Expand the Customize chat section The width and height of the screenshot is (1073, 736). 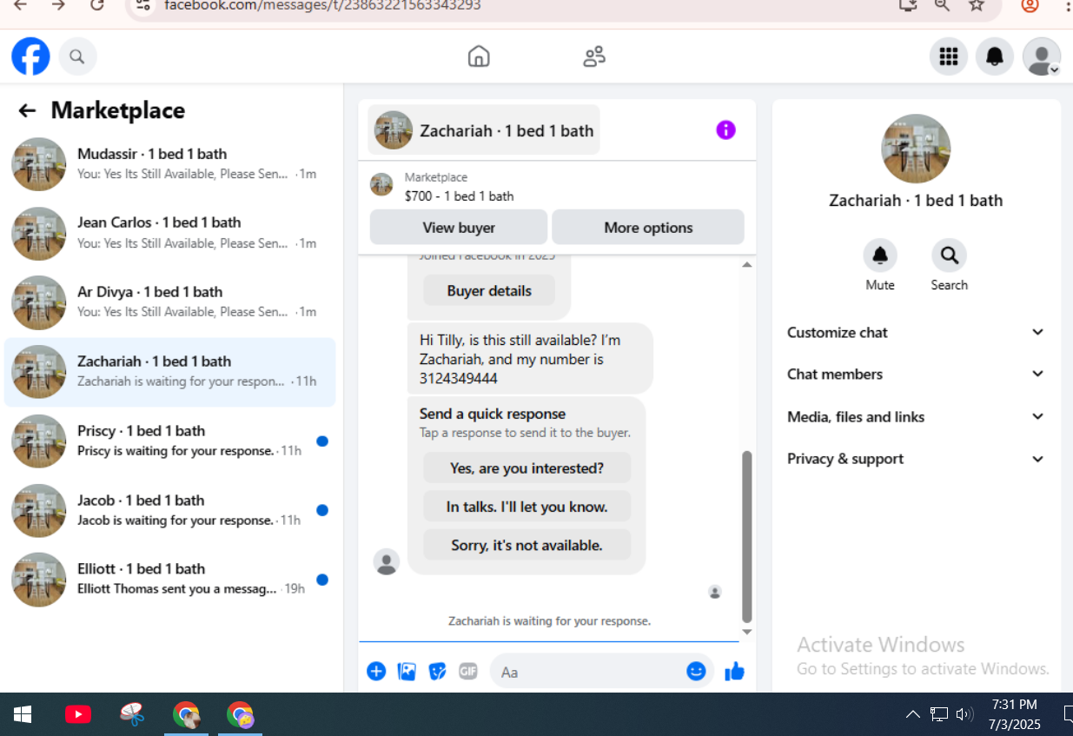point(916,332)
